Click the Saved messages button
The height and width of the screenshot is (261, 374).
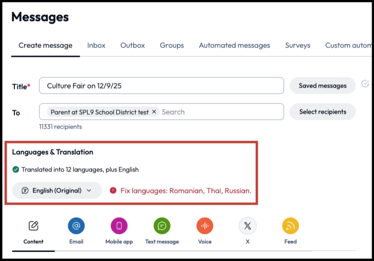click(322, 86)
